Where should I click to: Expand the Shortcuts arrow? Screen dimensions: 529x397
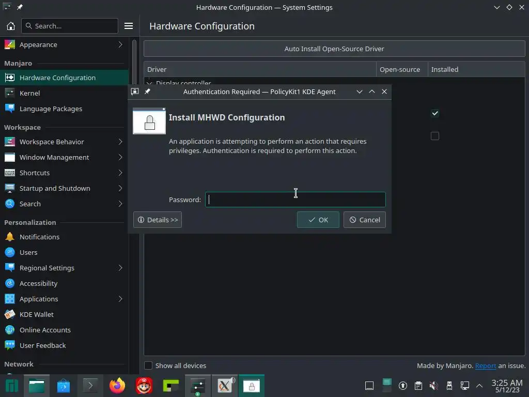120,173
